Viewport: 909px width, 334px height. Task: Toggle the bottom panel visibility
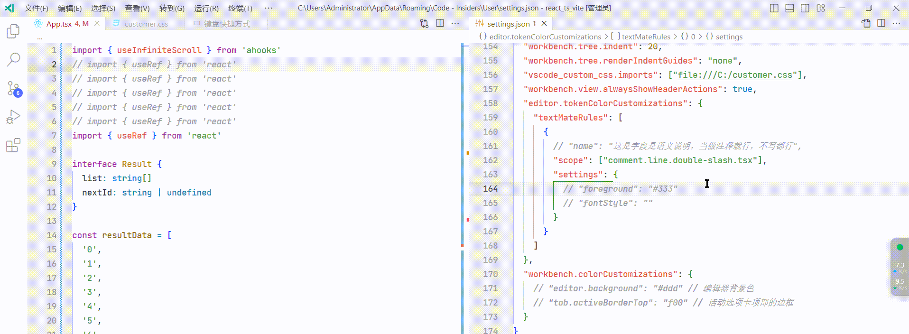pos(790,8)
